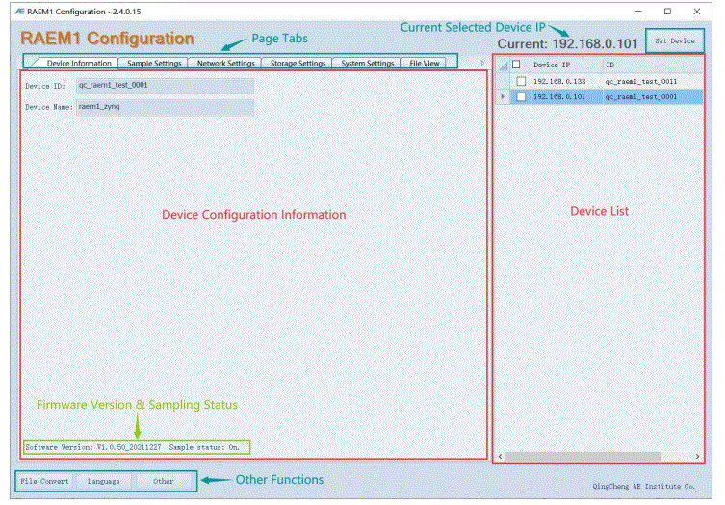Click the Device IP column header
Viewport: 725px width, 505px height.
coord(565,65)
